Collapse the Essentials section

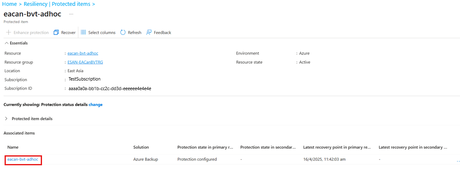click(6, 43)
